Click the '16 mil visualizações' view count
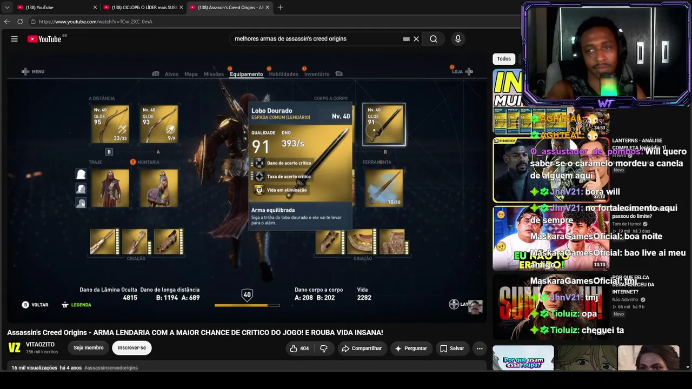The height and width of the screenshot is (389, 692). coord(35,368)
